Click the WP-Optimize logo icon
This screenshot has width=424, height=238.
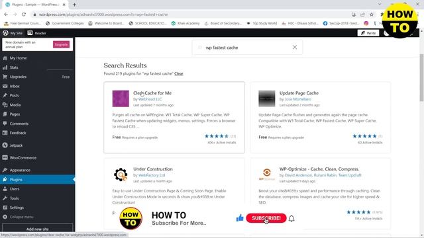pyautogui.click(x=266, y=175)
